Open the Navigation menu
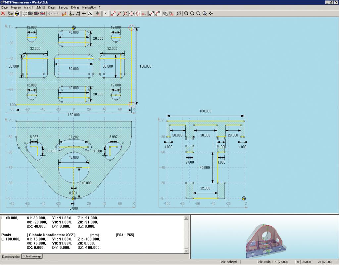 tap(89, 7)
